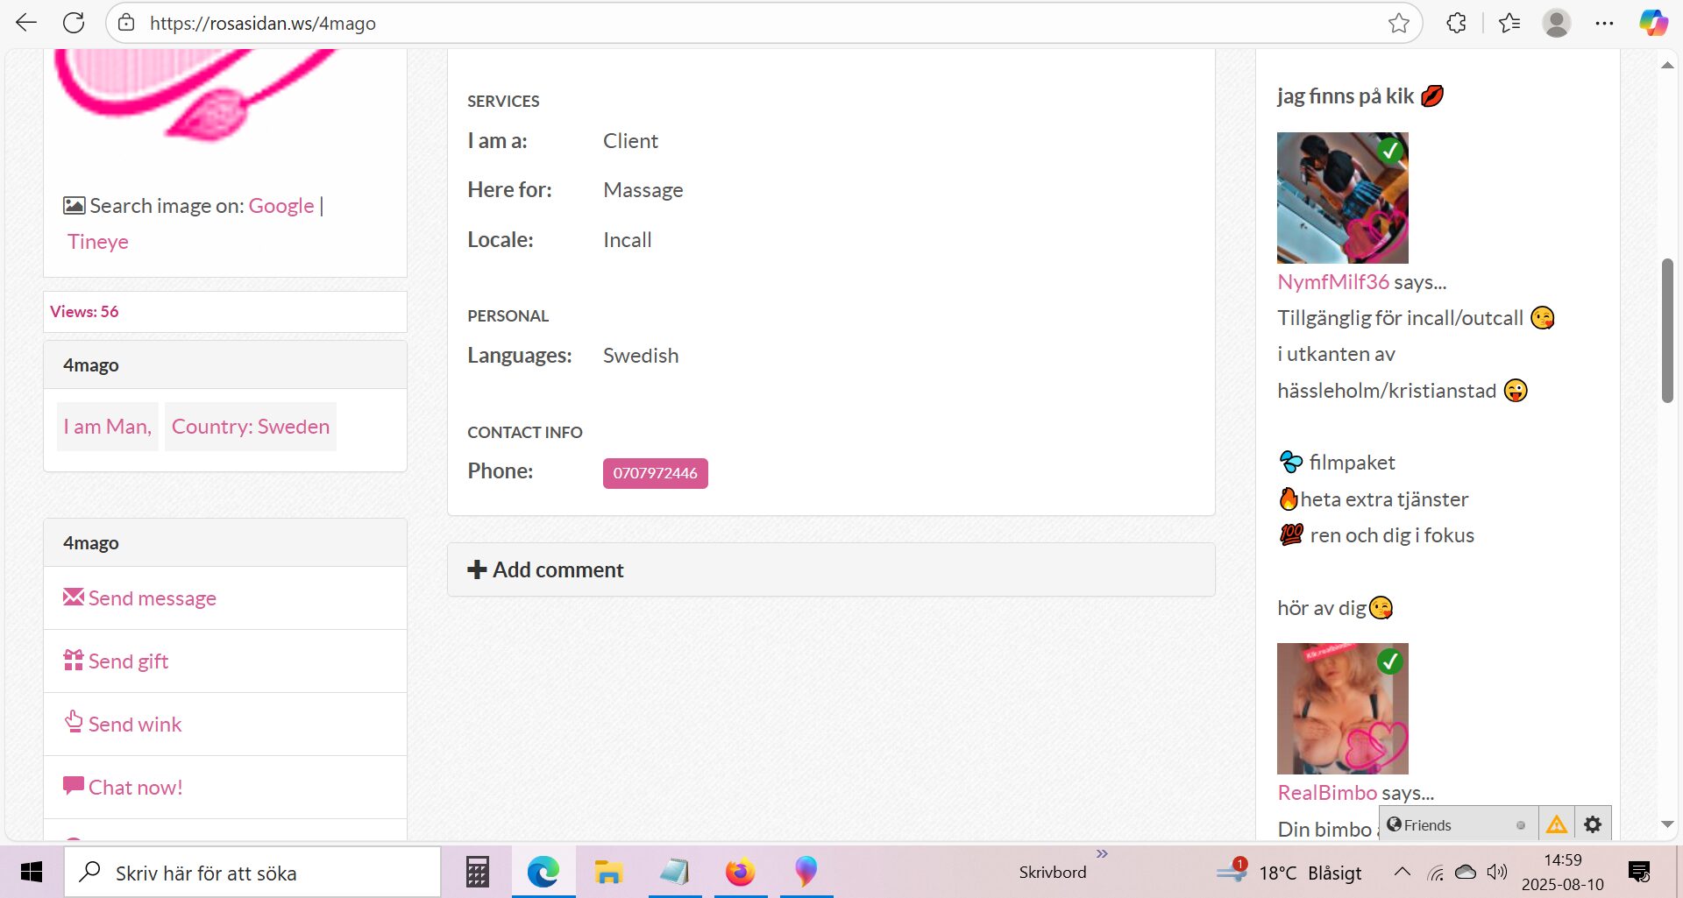The height and width of the screenshot is (898, 1683).
Task: Click the browser back arrow
Action: pos(26,23)
